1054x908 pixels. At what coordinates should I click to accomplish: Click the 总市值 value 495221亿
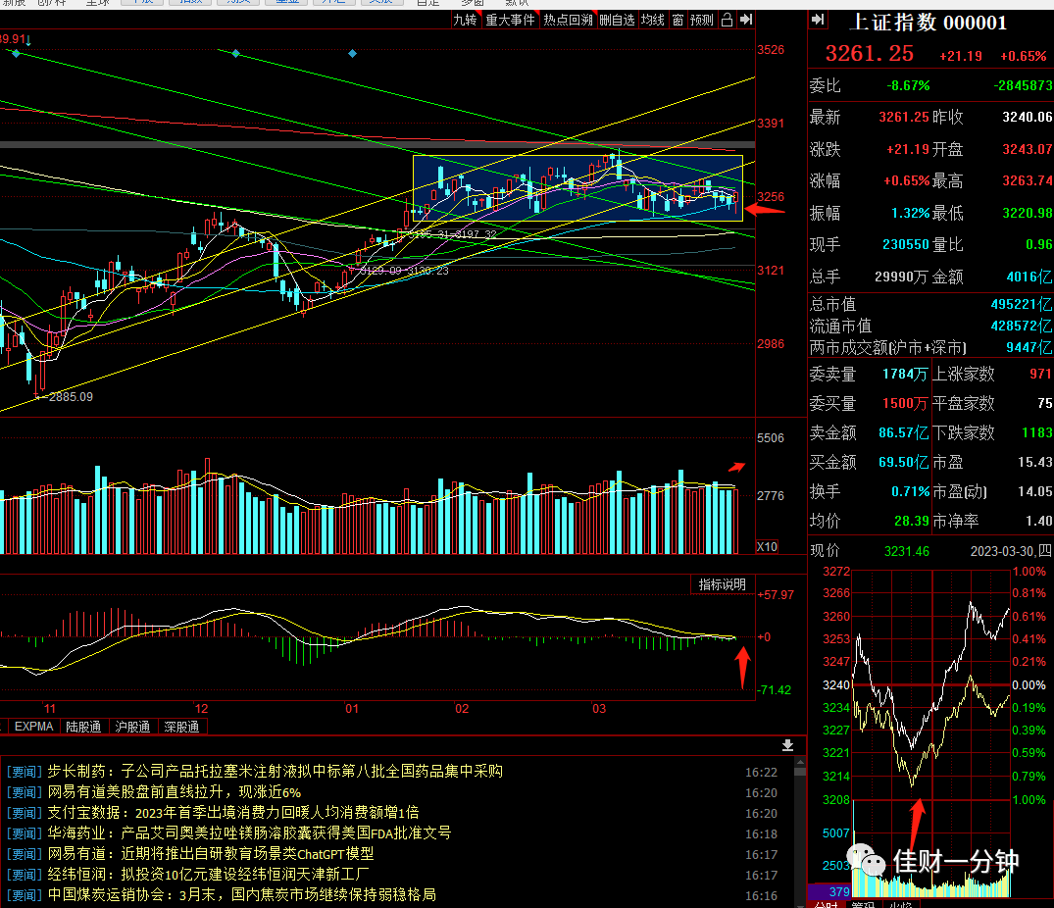tap(1022, 304)
